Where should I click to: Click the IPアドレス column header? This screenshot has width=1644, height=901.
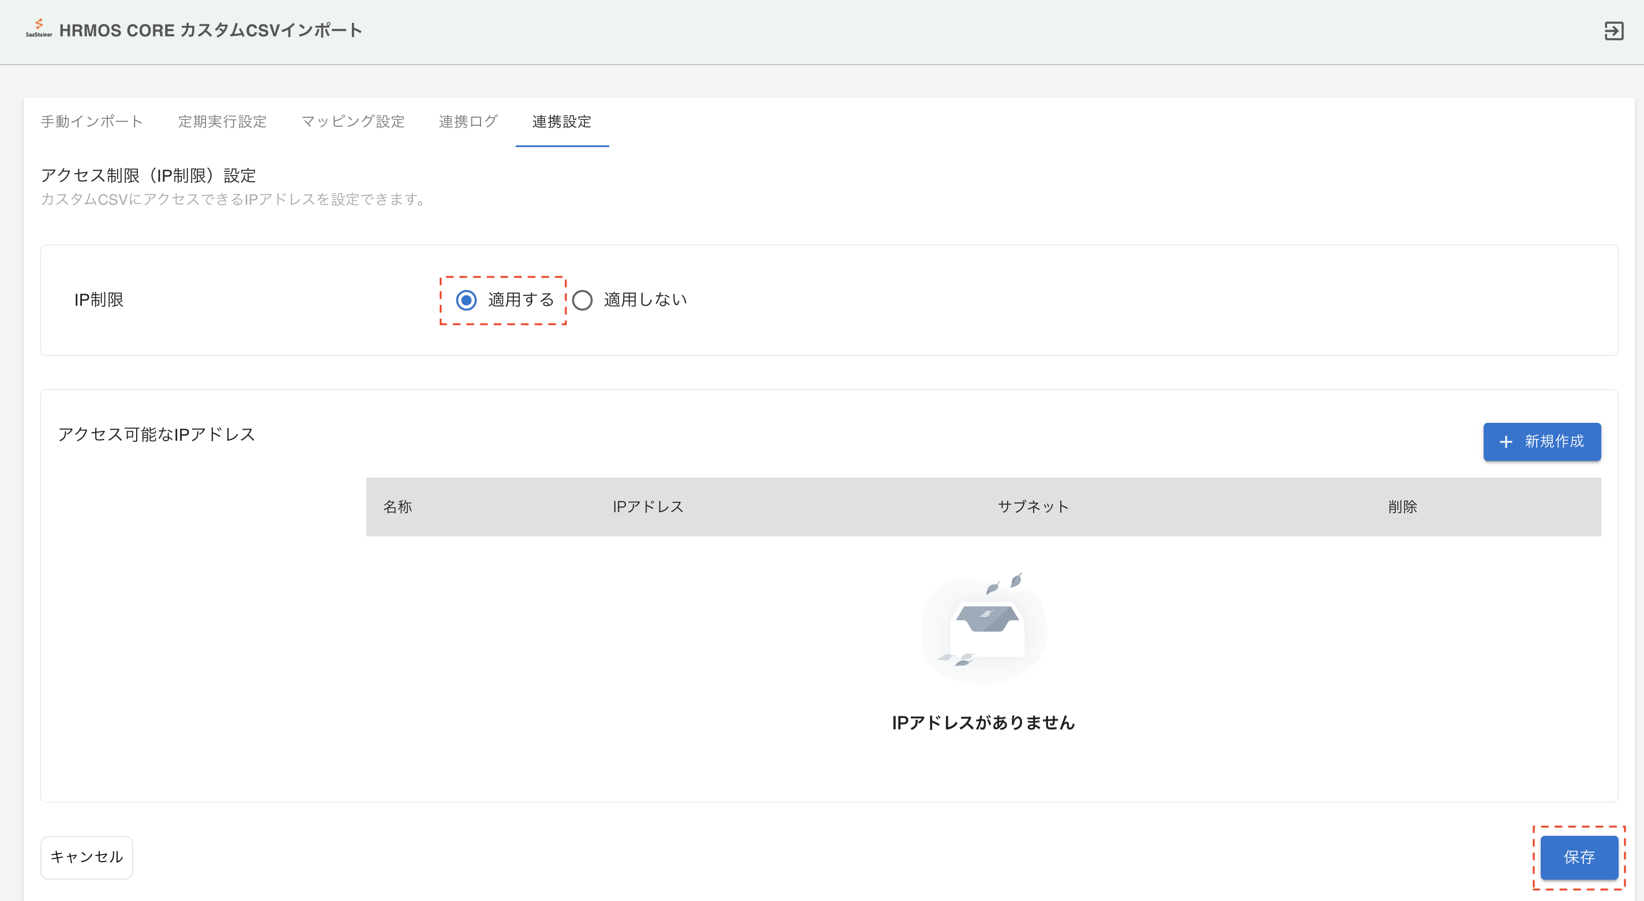coord(648,506)
